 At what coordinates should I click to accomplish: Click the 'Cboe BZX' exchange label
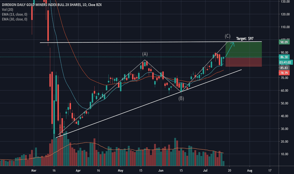[x=95, y=5]
